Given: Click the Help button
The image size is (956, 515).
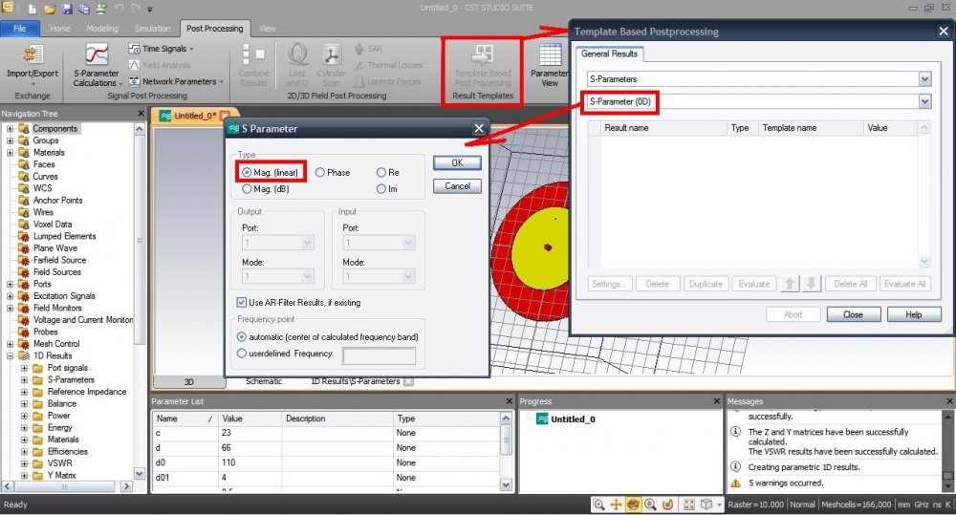Looking at the screenshot, I should click(913, 314).
